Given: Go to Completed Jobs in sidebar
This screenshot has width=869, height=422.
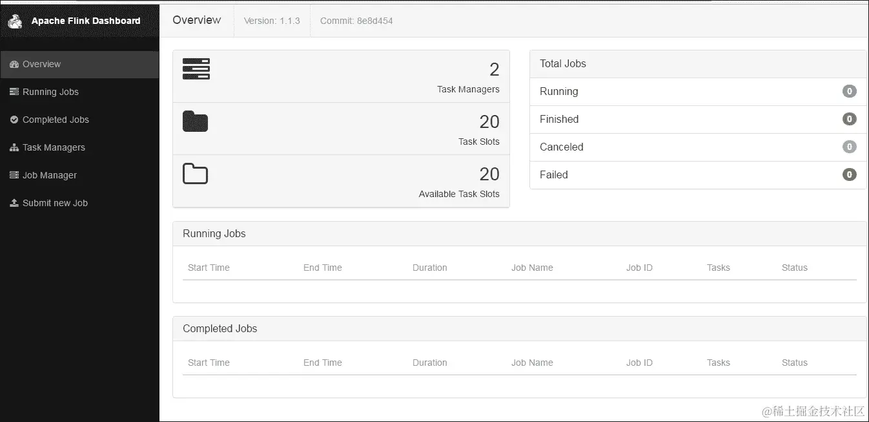Looking at the screenshot, I should click(x=56, y=120).
